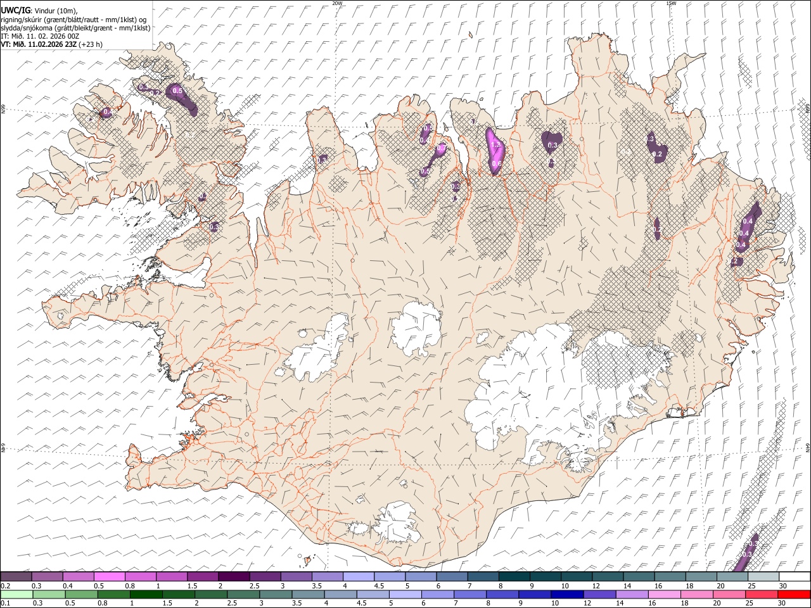
Task: Click the UWC/IG title text
Action: pyautogui.click(x=15, y=10)
